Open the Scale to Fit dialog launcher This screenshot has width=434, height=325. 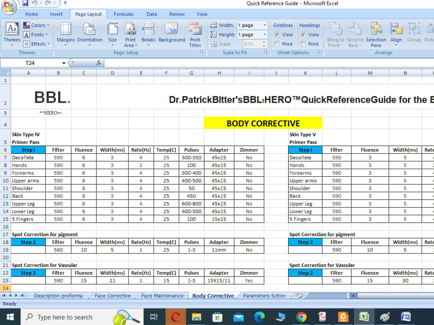266,52
